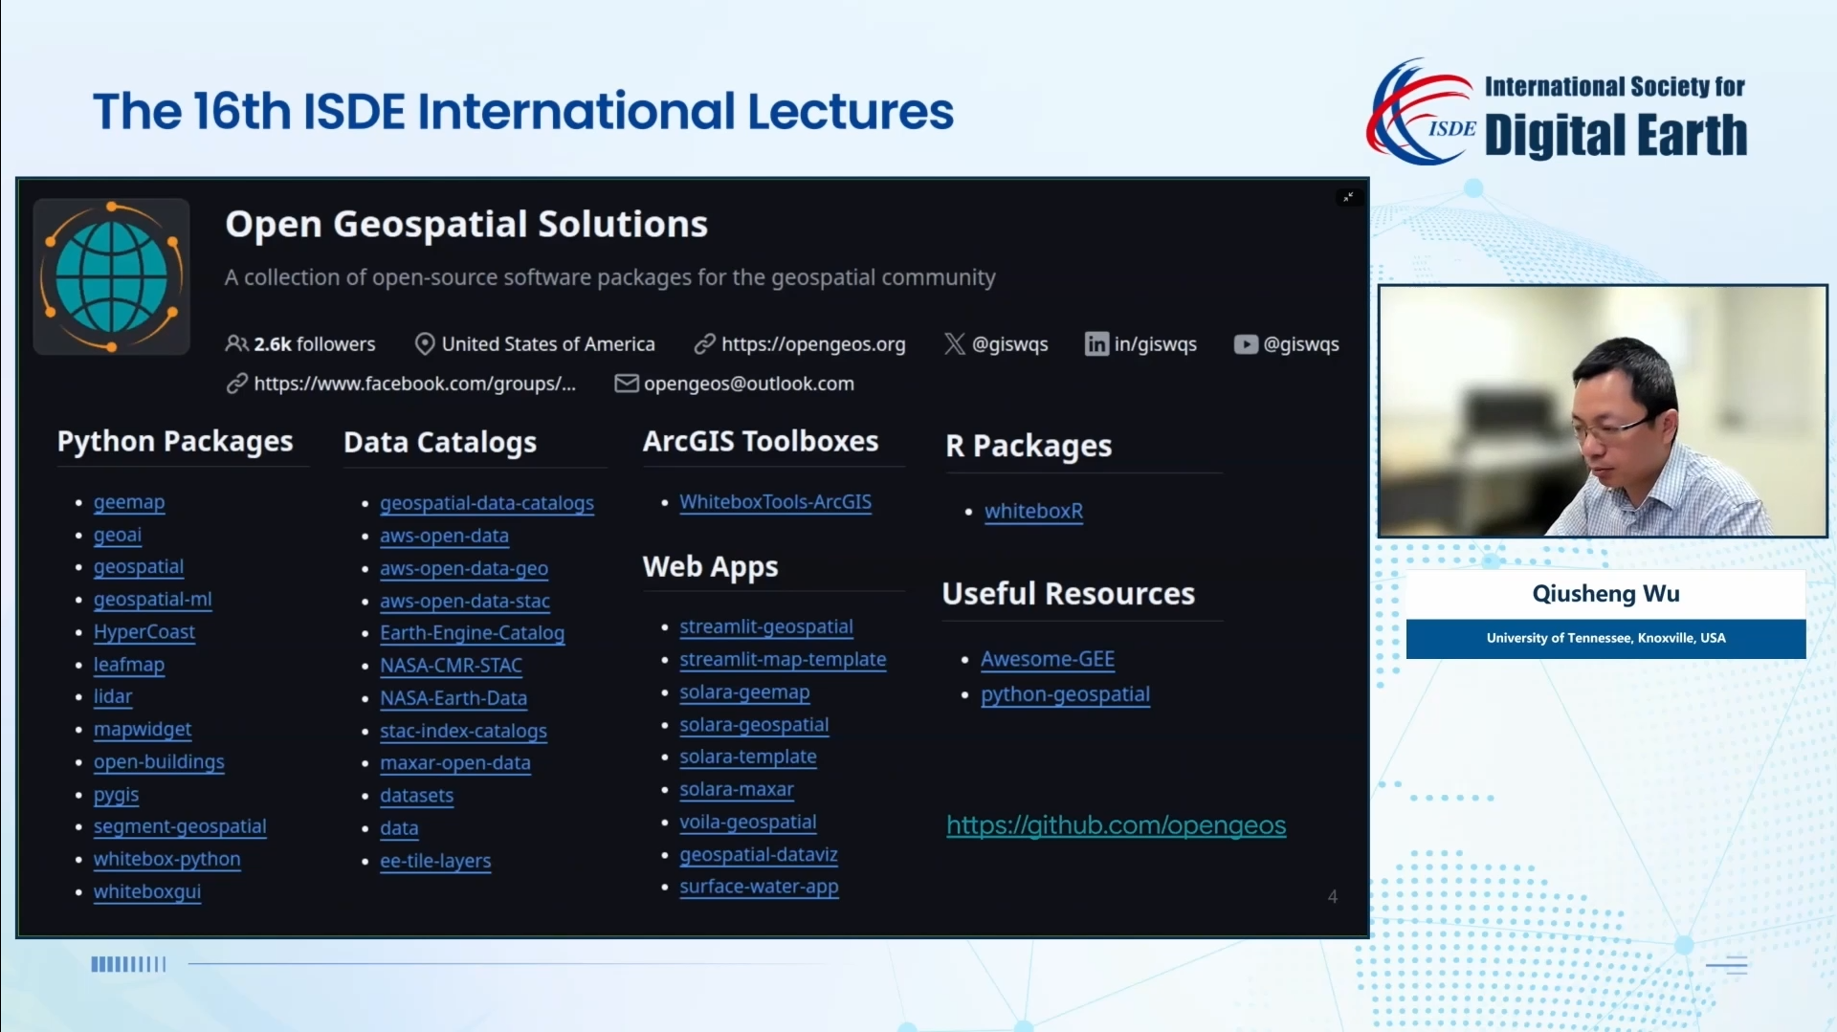Open the stac-index-catalogs link

pyautogui.click(x=464, y=731)
